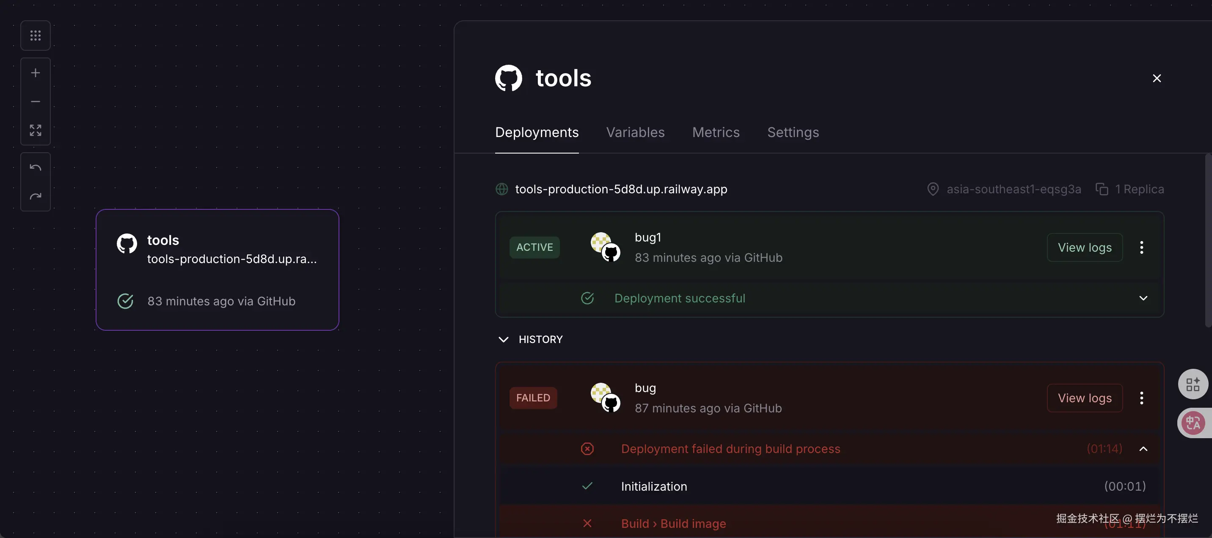Open the Metrics tab

716,132
